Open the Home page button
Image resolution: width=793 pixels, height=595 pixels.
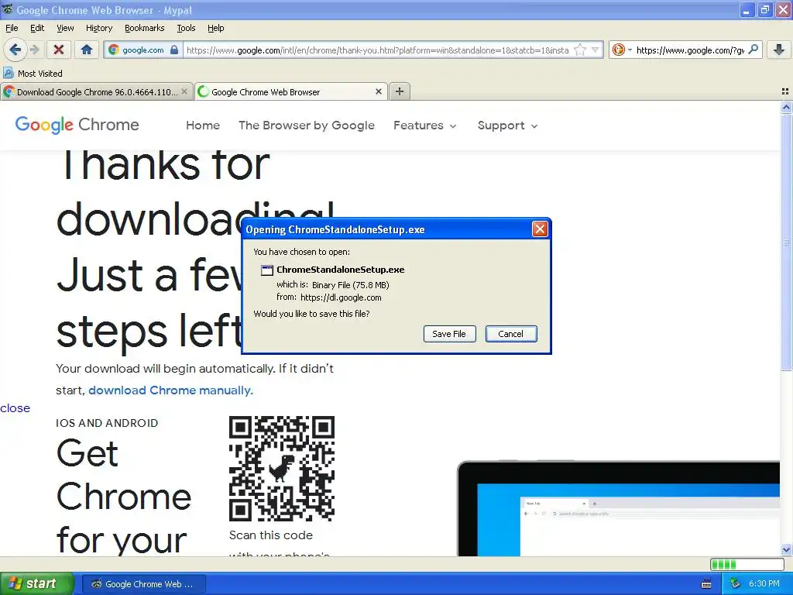(x=87, y=50)
